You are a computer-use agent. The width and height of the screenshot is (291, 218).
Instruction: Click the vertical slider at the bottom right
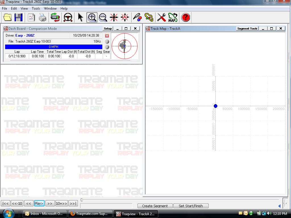coord(285,203)
